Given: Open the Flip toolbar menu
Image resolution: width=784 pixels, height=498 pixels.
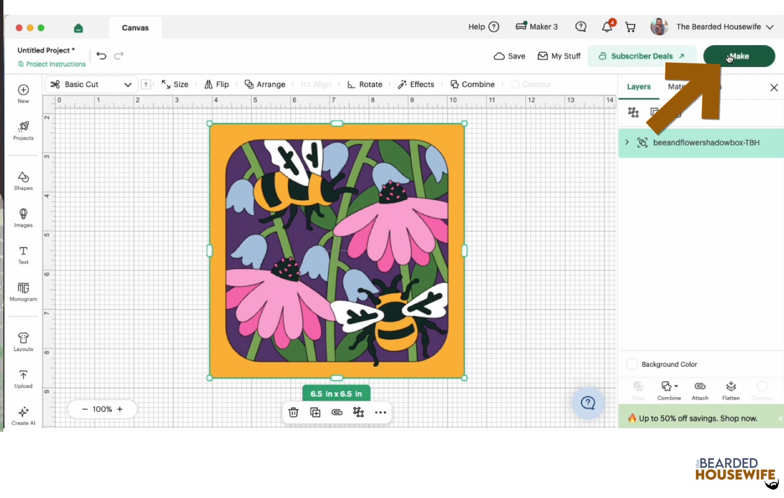Looking at the screenshot, I should (x=217, y=84).
